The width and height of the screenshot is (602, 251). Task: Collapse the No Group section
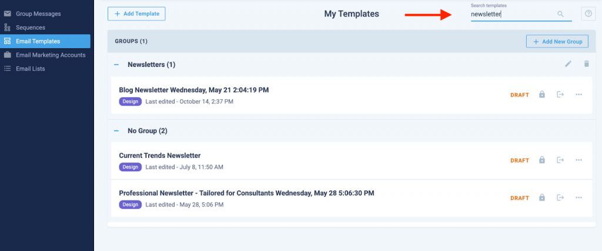116,131
